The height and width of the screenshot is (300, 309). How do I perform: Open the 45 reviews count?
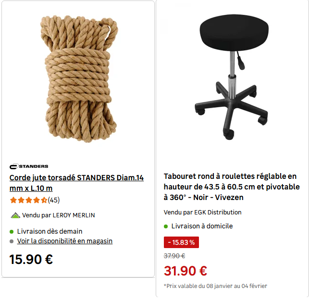54,200
